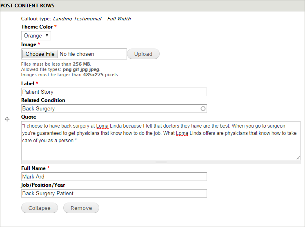Click the POST CONTENT ROWS header
The width and height of the screenshot is (305, 227).
point(27,5)
